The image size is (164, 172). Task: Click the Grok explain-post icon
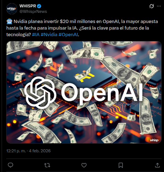click(152, 6)
